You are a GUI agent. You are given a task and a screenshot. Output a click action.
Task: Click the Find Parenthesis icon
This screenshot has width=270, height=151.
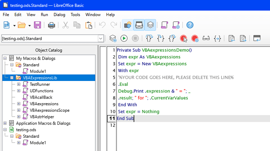[217, 39]
